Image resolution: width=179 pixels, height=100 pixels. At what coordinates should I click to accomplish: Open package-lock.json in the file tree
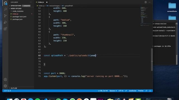(x=19, y=17)
